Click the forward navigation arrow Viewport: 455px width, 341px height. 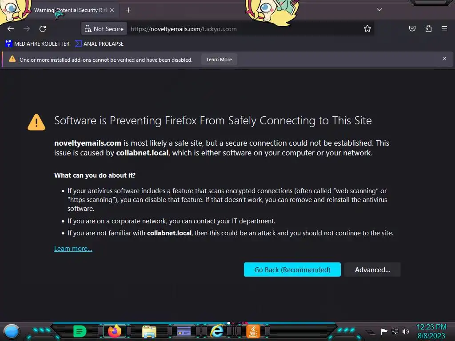click(x=27, y=29)
